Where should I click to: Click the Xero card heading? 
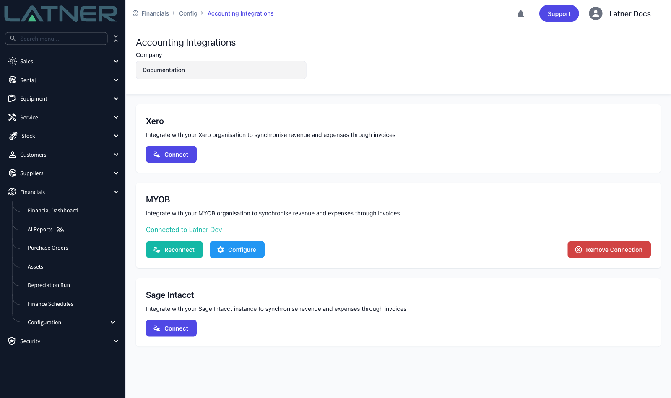pyautogui.click(x=155, y=121)
